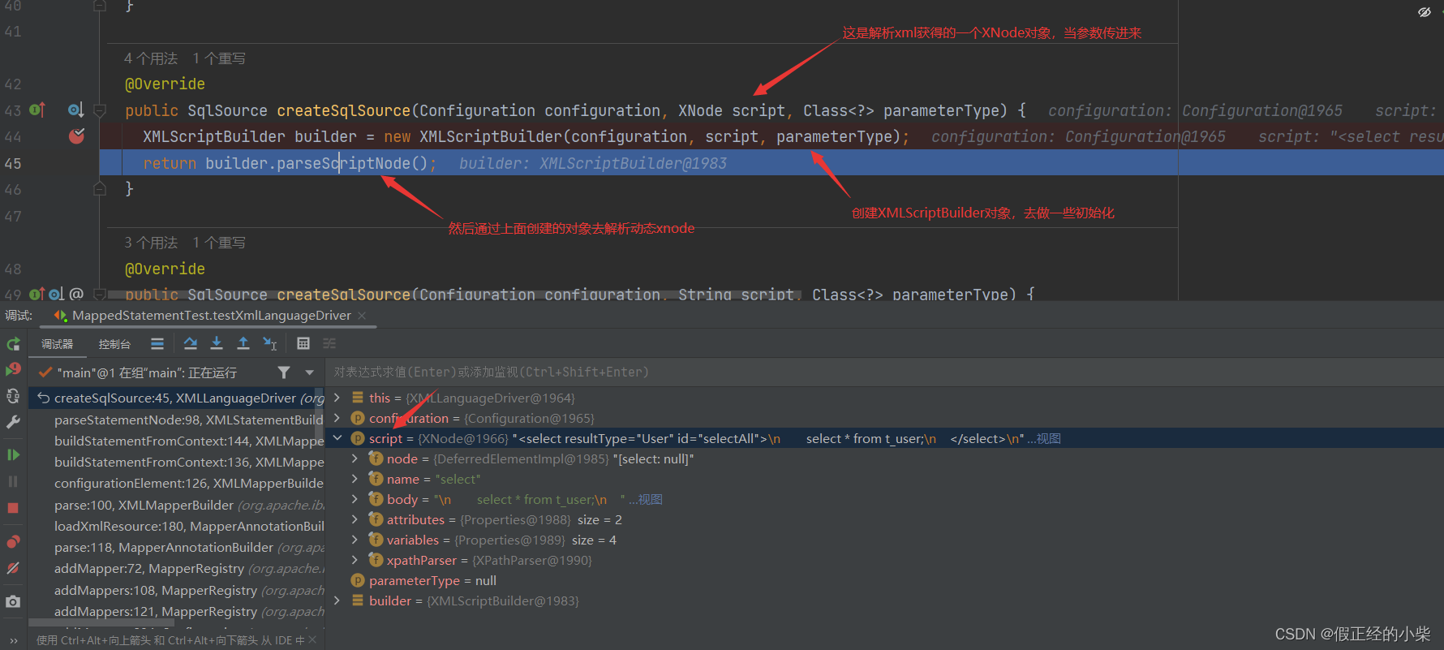Collapse the 'script' variable node
Image resolution: width=1444 pixels, height=650 pixels.
click(337, 438)
